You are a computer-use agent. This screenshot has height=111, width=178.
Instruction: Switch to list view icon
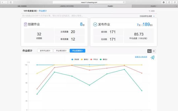pos(154,51)
